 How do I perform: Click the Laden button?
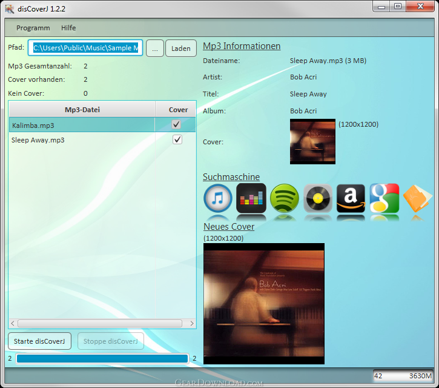click(181, 48)
